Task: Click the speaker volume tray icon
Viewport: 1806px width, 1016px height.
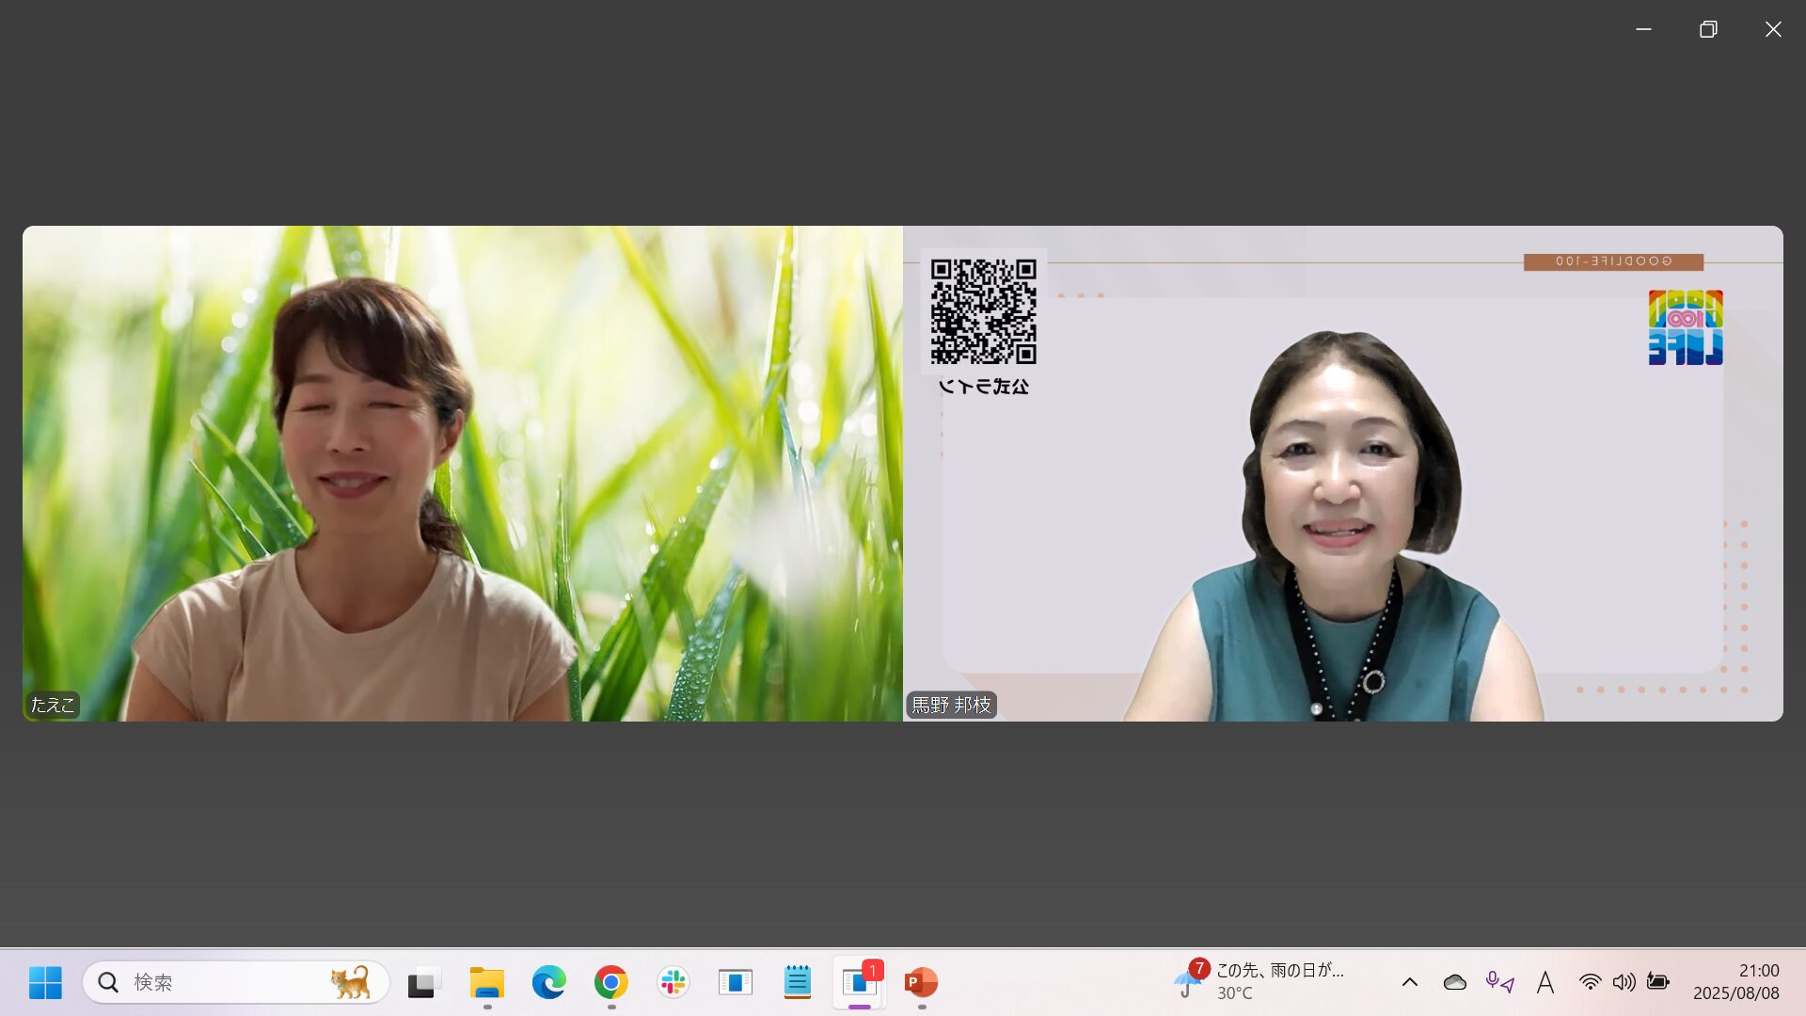Action: tap(1624, 982)
